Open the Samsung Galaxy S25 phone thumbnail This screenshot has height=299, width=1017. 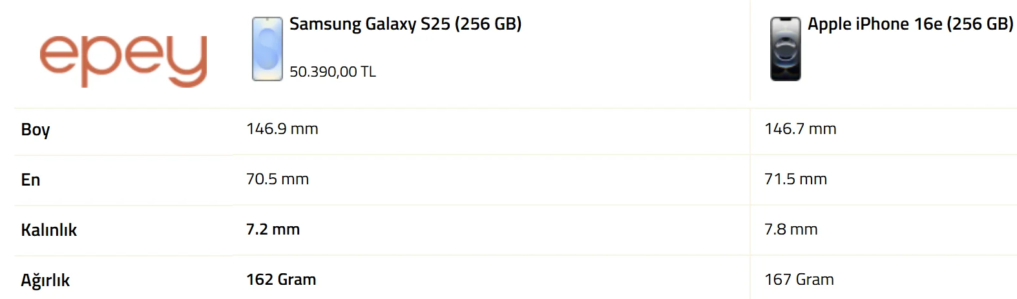click(267, 49)
